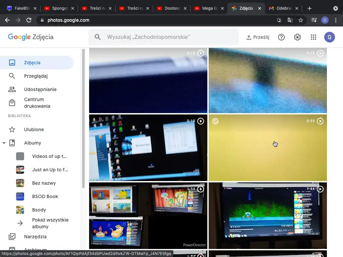Click the arrow icon beside Pokaż wszystkie albumy
Image resolution: width=343 pixels, height=257 pixels.
[x=20, y=223]
